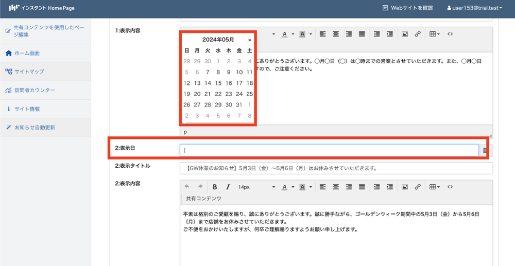This screenshot has width=515, height=266.
Task: Select お知らせ自動更新 in the sidebar
Action: coord(35,128)
